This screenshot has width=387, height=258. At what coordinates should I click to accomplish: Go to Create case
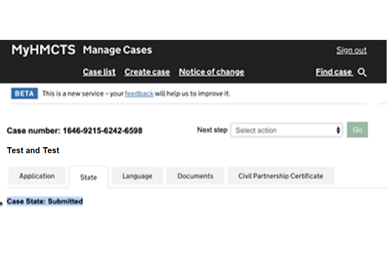click(x=147, y=72)
